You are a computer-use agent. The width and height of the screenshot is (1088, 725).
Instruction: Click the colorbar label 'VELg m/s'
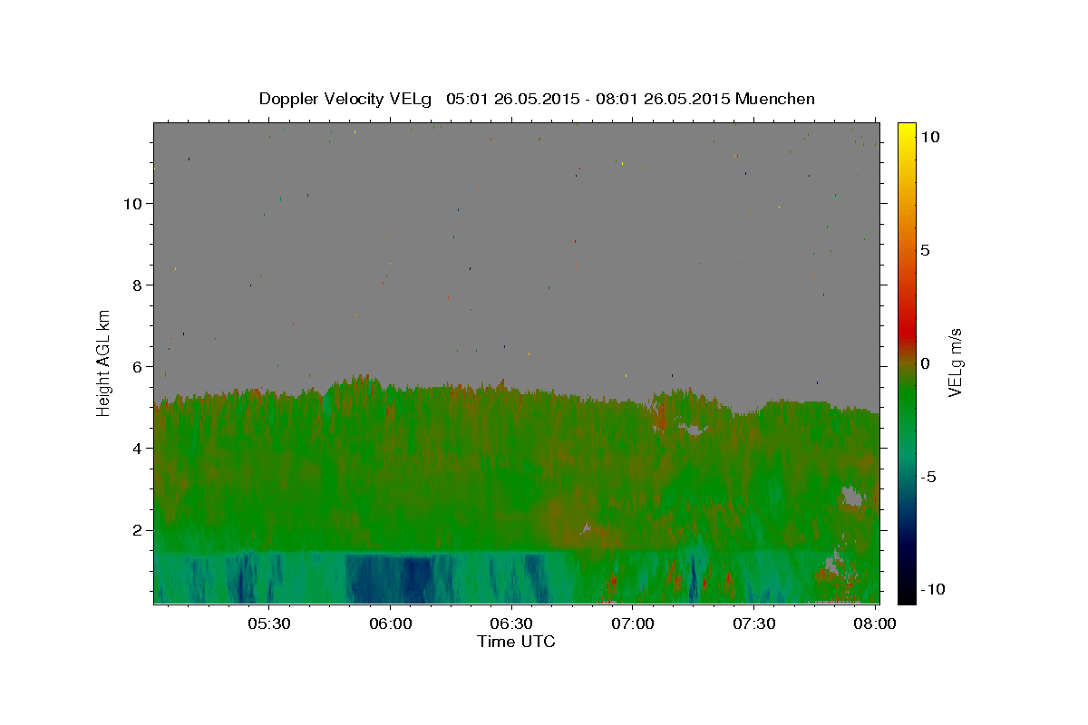(955, 362)
